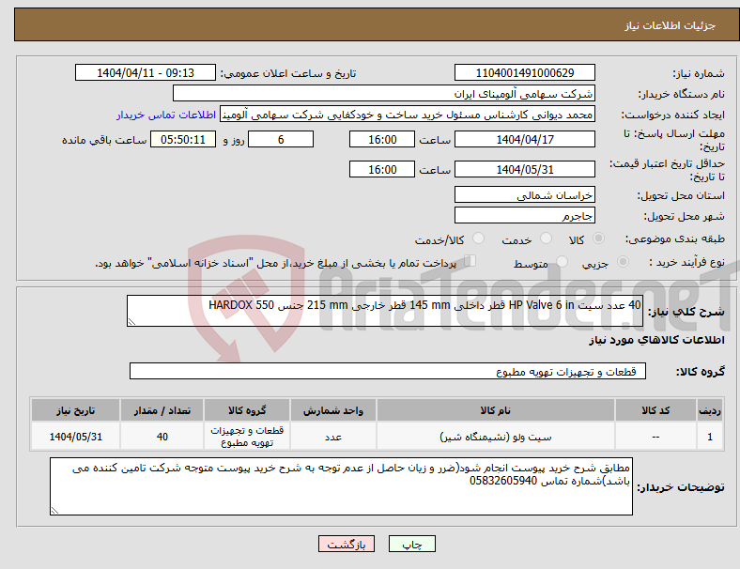Click the price validity time 16:00 field
The image size is (740, 569).
(x=382, y=169)
